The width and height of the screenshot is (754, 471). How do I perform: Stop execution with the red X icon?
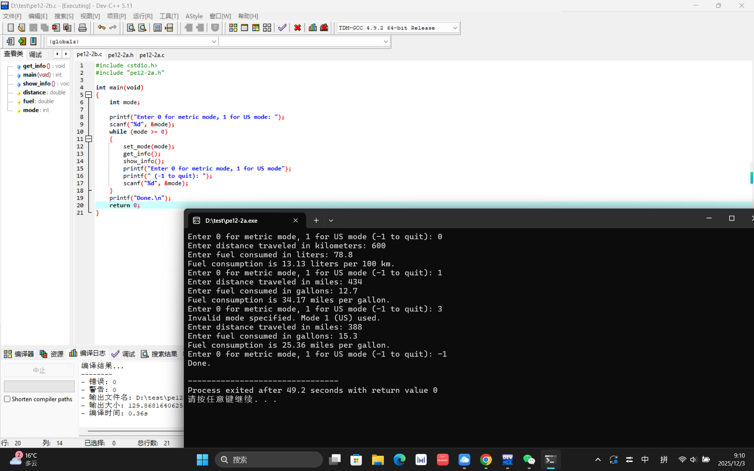(x=297, y=27)
